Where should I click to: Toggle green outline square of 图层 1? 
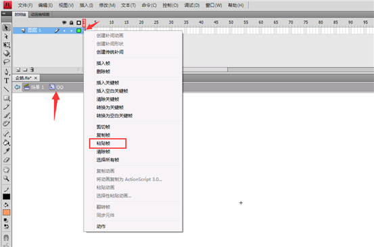click(x=78, y=30)
